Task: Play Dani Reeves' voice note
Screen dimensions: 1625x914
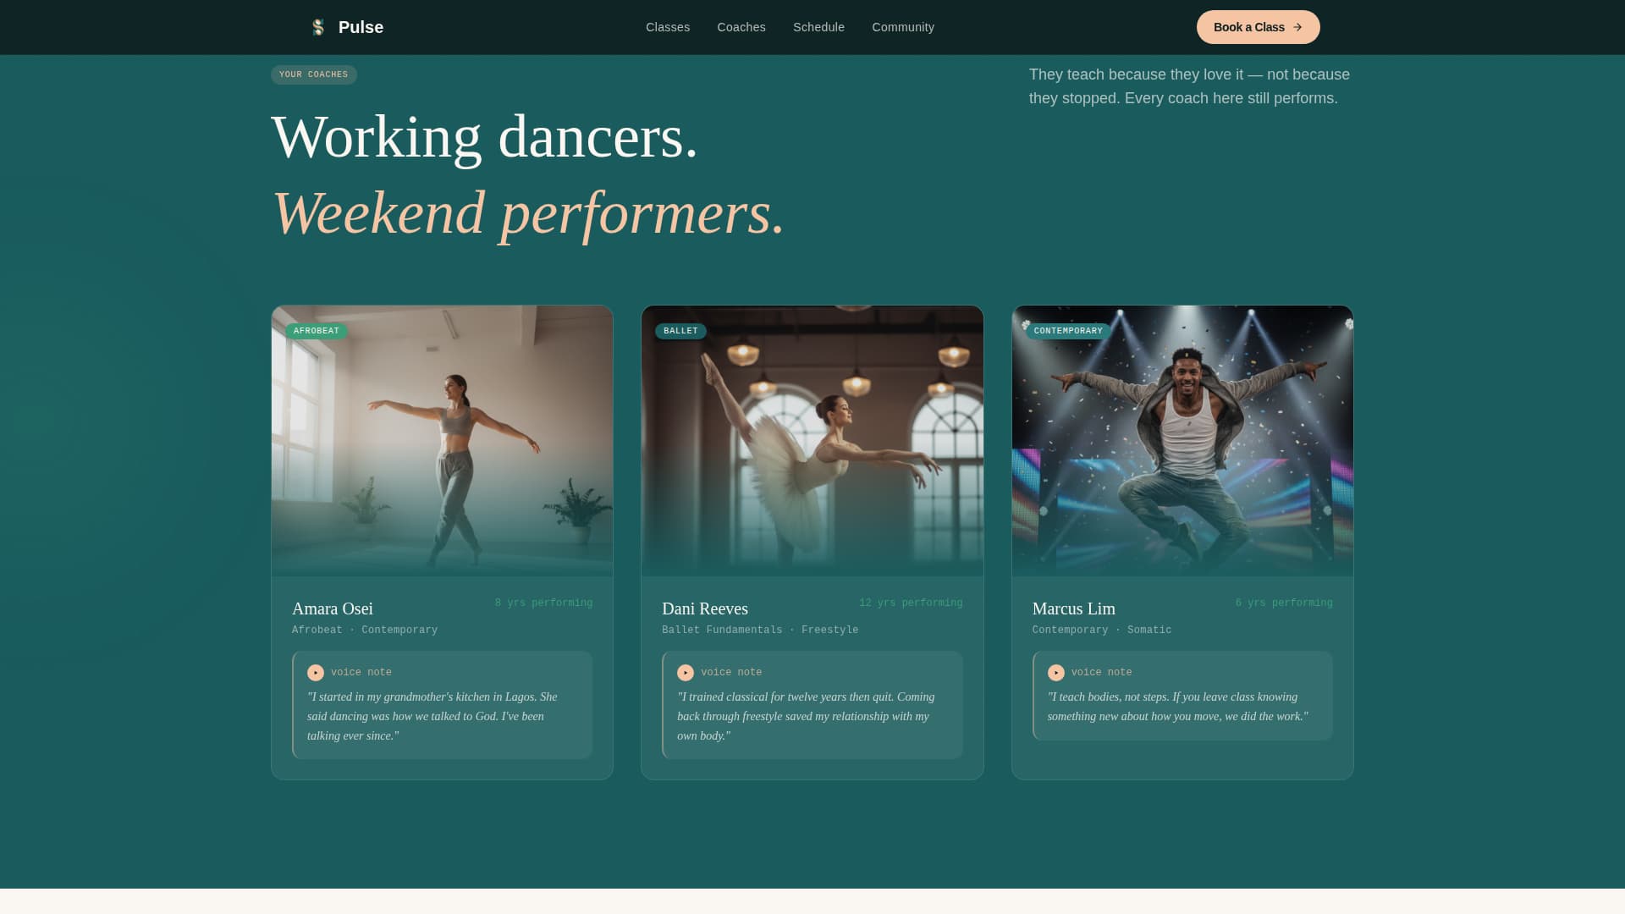Action: (686, 673)
